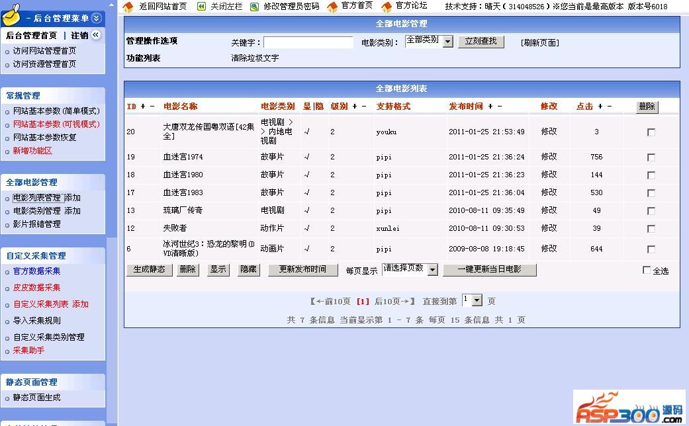Click the 立刻查找 search button
The width and height of the screenshot is (689, 426).
(x=481, y=41)
